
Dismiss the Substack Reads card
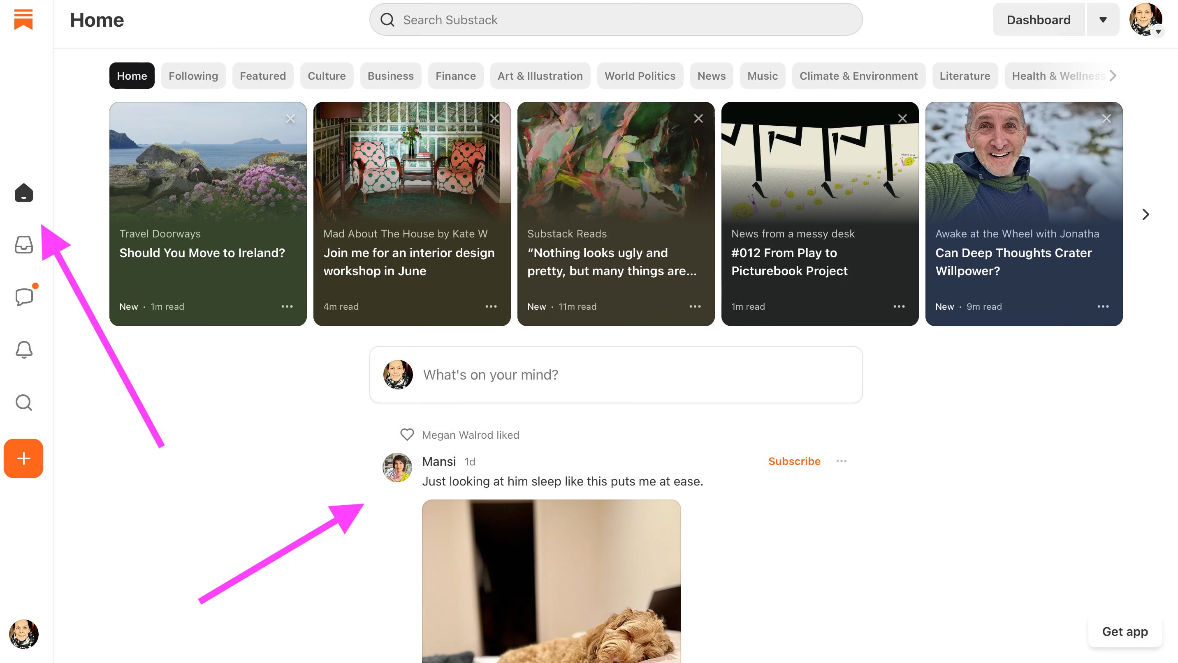click(x=698, y=119)
